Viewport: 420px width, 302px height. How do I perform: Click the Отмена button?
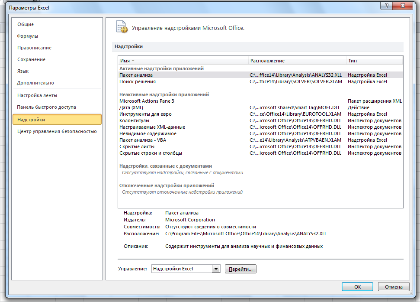point(394,287)
